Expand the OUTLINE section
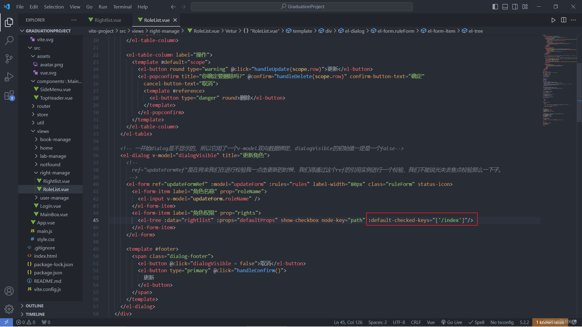The width and height of the screenshot is (582, 327). [34, 306]
